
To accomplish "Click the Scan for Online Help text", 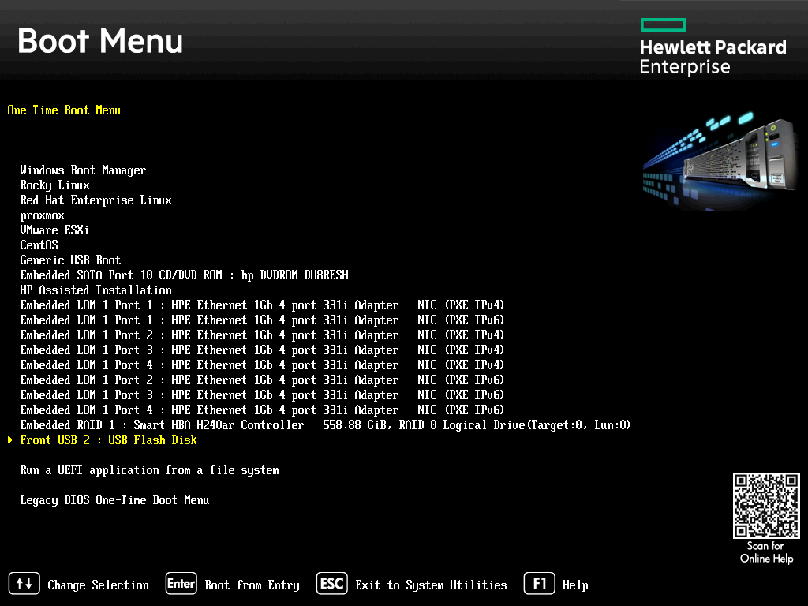I will [766, 552].
